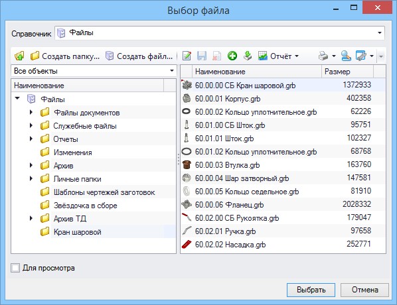The height and width of the screenshot is (305, 397).
Task: Expand the Архив ТД folder node
Action: (x=31, y=218)
